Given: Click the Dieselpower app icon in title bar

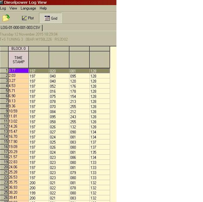Looking at the screenshot, I should [2, 3].
